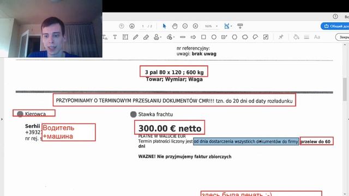Click scrollbar up arrow
The height and width of the screenshot is (196, 349).
point(345,45)
